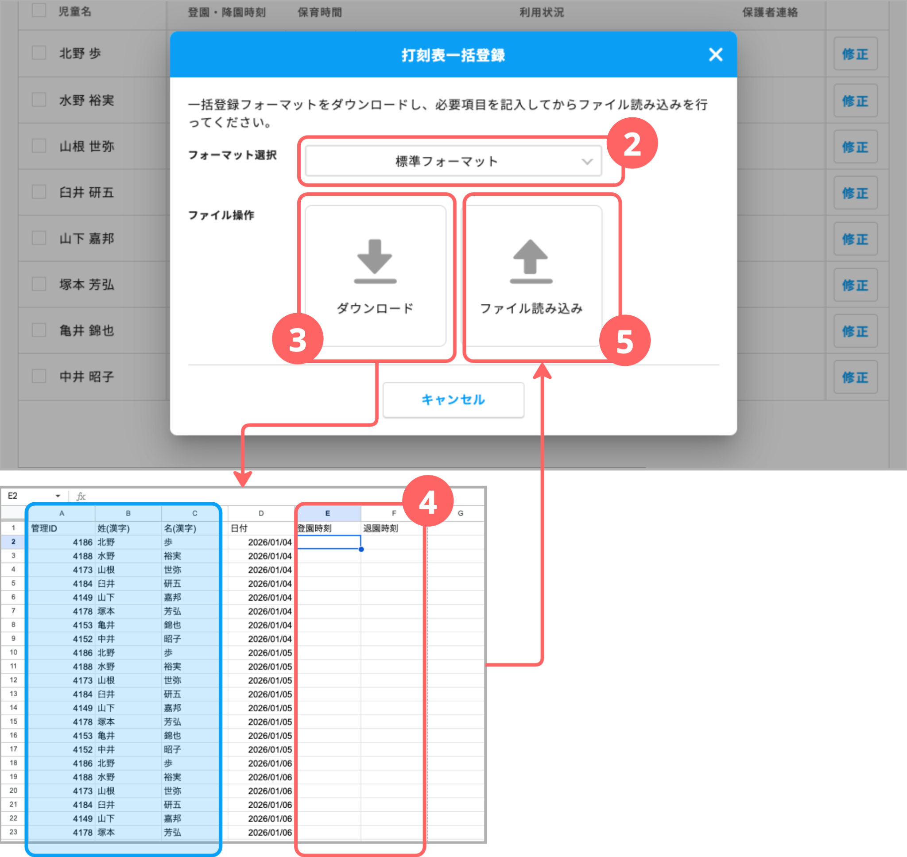Close the 打刻表一括登録 dialog with X
This screenshot has height=857, width=907.
(715, 55)
